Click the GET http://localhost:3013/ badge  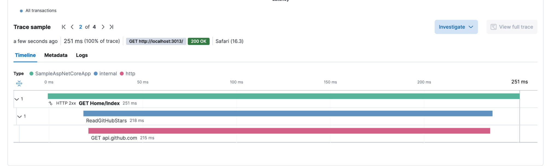tap(156, 41)
